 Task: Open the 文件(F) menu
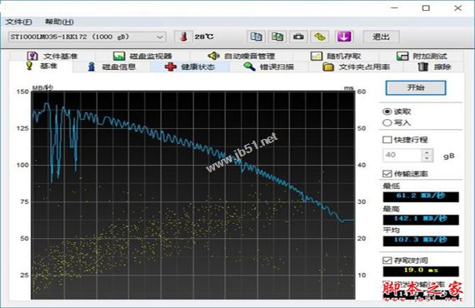click(18, 22)
